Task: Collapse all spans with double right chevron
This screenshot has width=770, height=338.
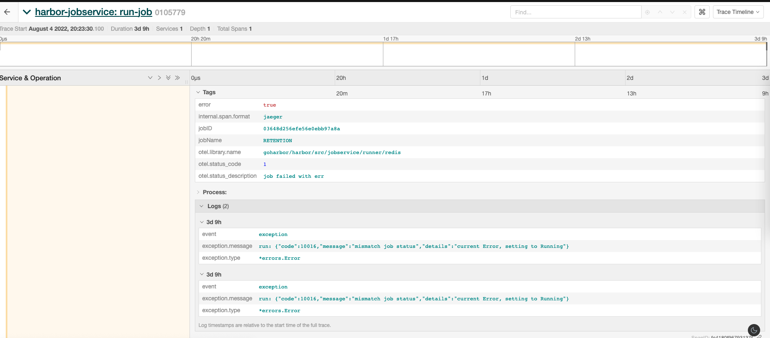Action: 177,78
